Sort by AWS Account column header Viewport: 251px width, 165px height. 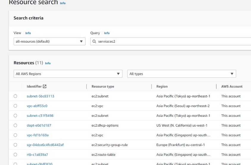pyautogui.click(x=232, y=87)
